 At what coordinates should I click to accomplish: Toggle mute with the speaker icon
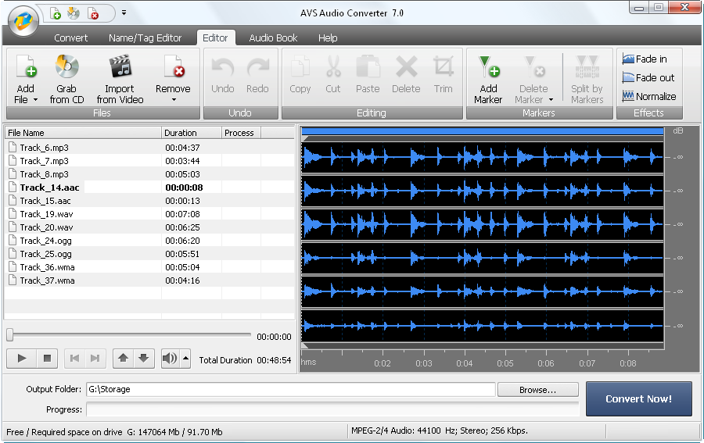(169, 359)
